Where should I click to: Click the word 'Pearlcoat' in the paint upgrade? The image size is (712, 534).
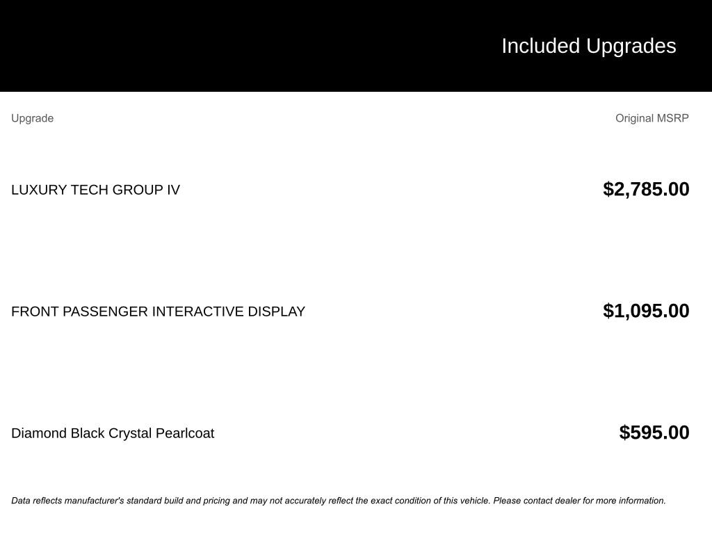pyautogui.click(x=185, y=433)
